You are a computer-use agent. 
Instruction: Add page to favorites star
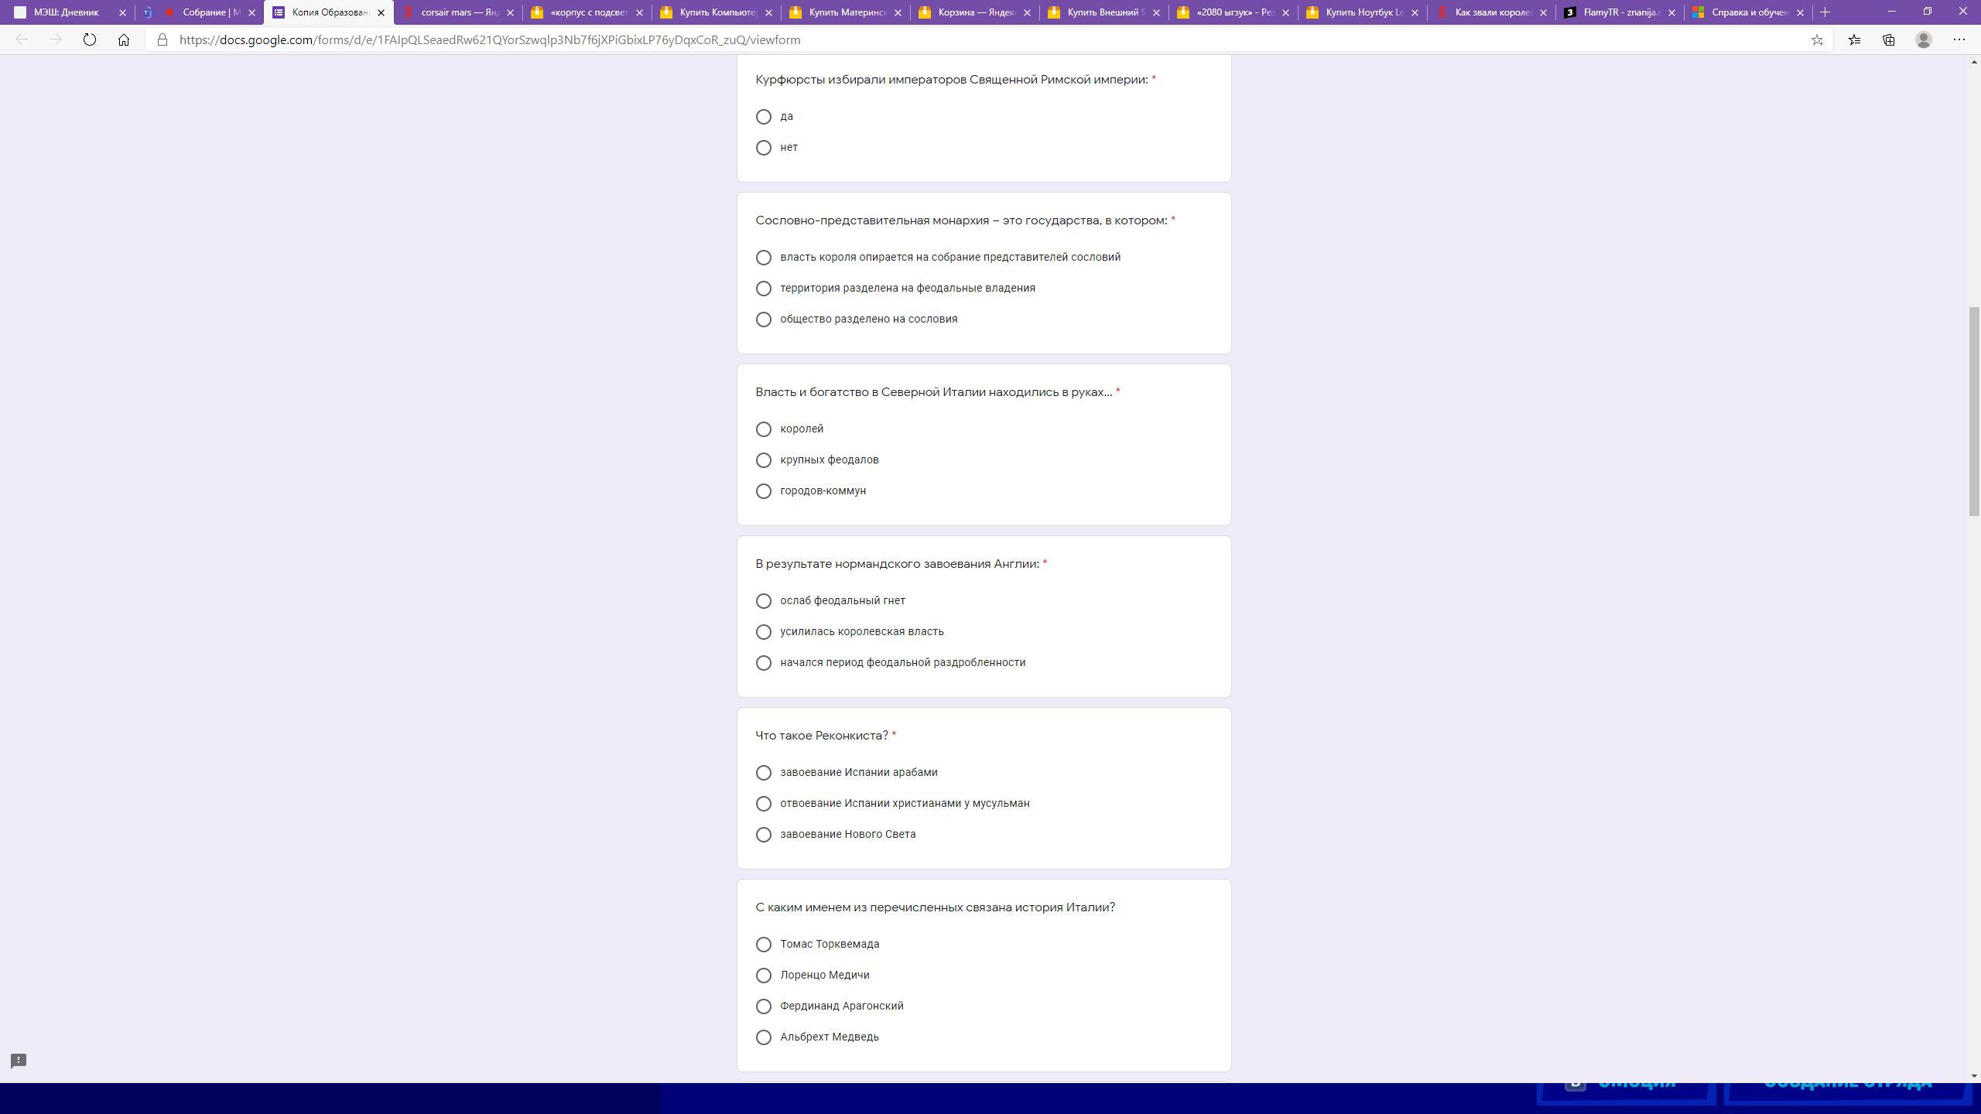click(1817, 39)
